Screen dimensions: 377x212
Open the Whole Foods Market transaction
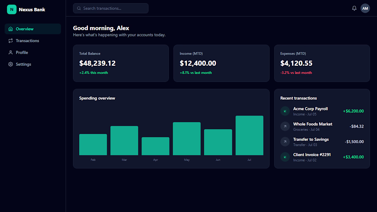click(322, 126)
